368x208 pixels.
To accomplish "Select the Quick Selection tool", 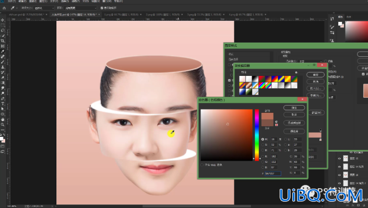I will tap(3, 35).
